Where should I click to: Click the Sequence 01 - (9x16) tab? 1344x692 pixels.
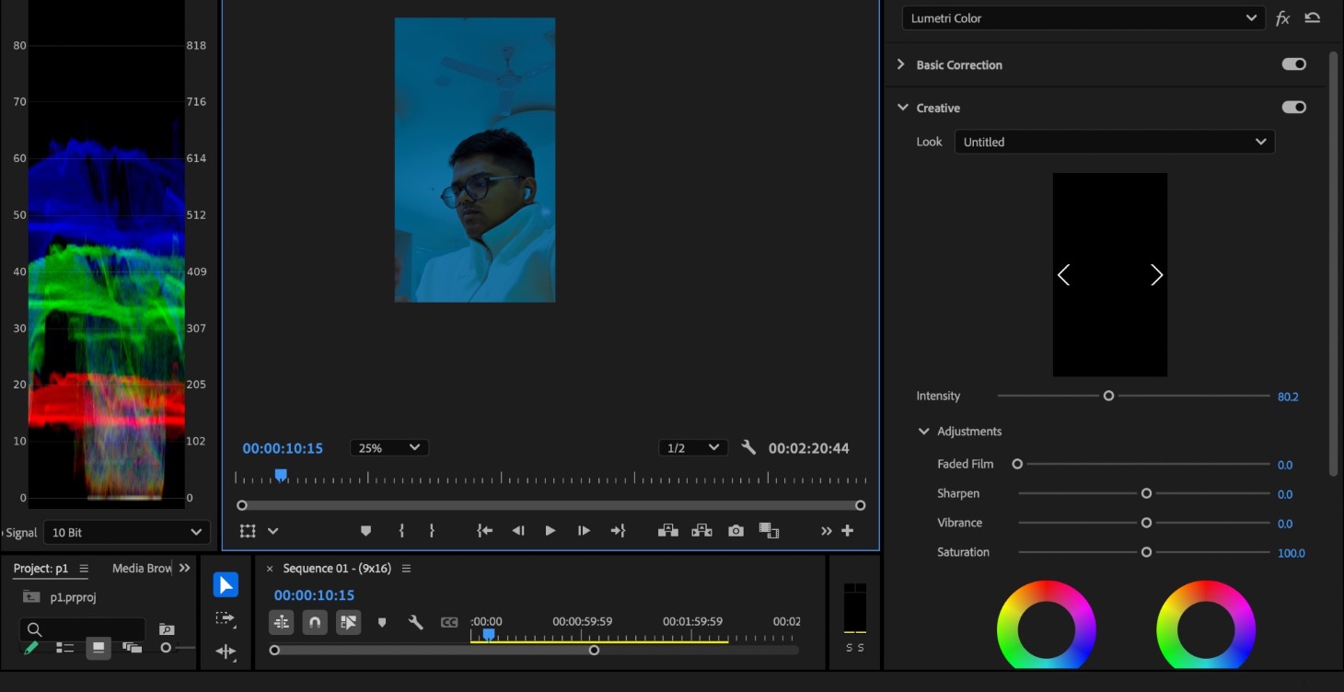tap(337, 568)
